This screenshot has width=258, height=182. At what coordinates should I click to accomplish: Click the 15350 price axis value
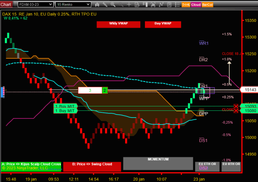pos(251,20)
